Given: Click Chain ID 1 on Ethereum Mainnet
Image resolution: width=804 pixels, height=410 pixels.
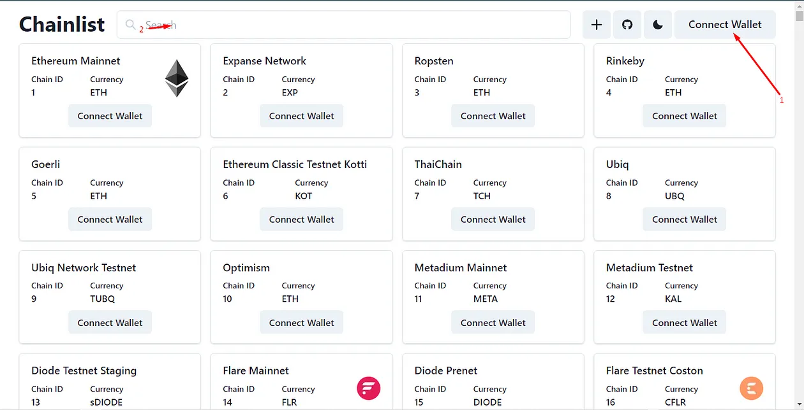Looking at the screenshot, I should pyautogui.click(x=33, y=92).
